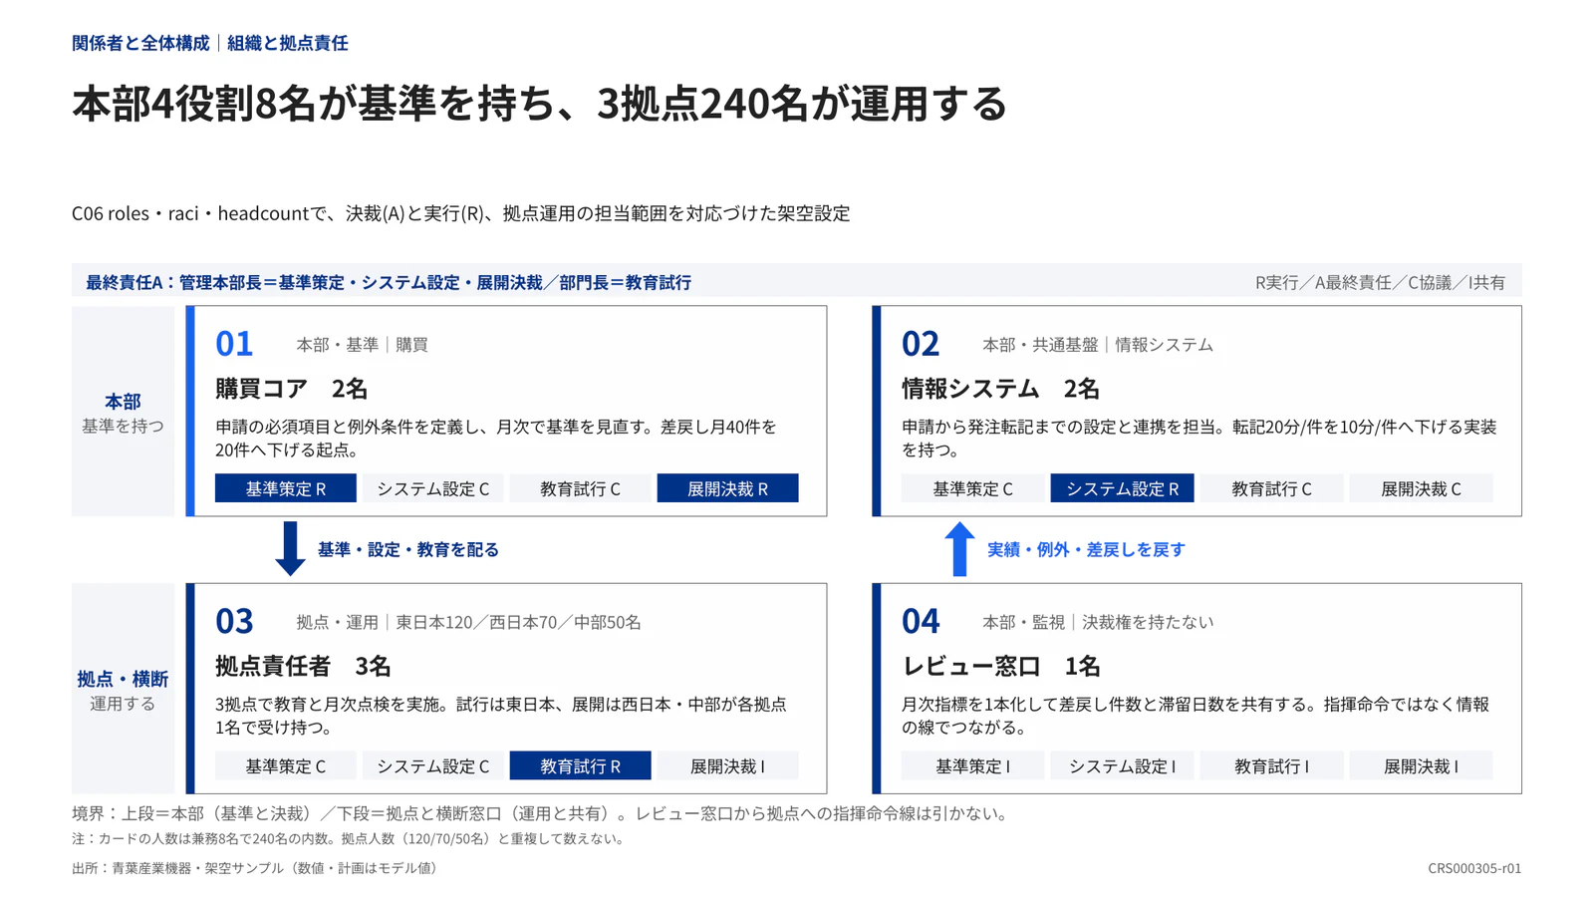Image resolution: width=1594 pixels, height=897 pixels.
Task: Click the 最終責任A banner text
Action: click(389, 282)
